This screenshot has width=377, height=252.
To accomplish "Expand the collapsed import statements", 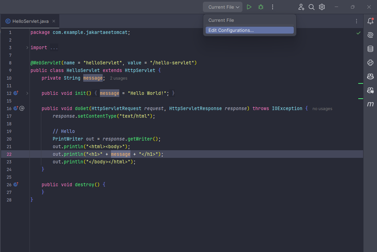I will pos(27,47).
